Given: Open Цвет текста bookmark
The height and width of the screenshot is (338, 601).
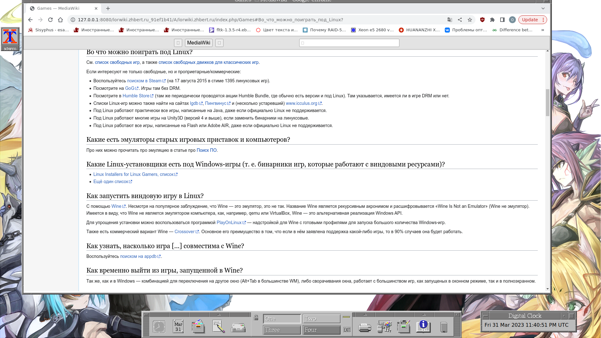Looking at the screenshot, I should point(277,30).
